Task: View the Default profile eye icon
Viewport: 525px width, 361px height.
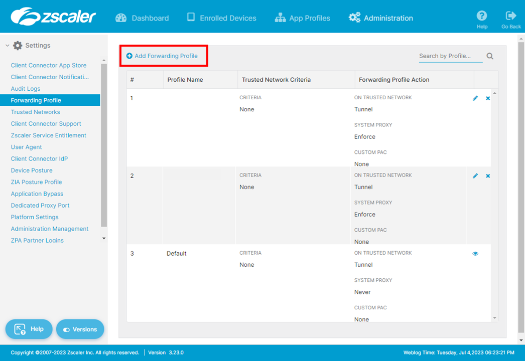Action: 475,253
